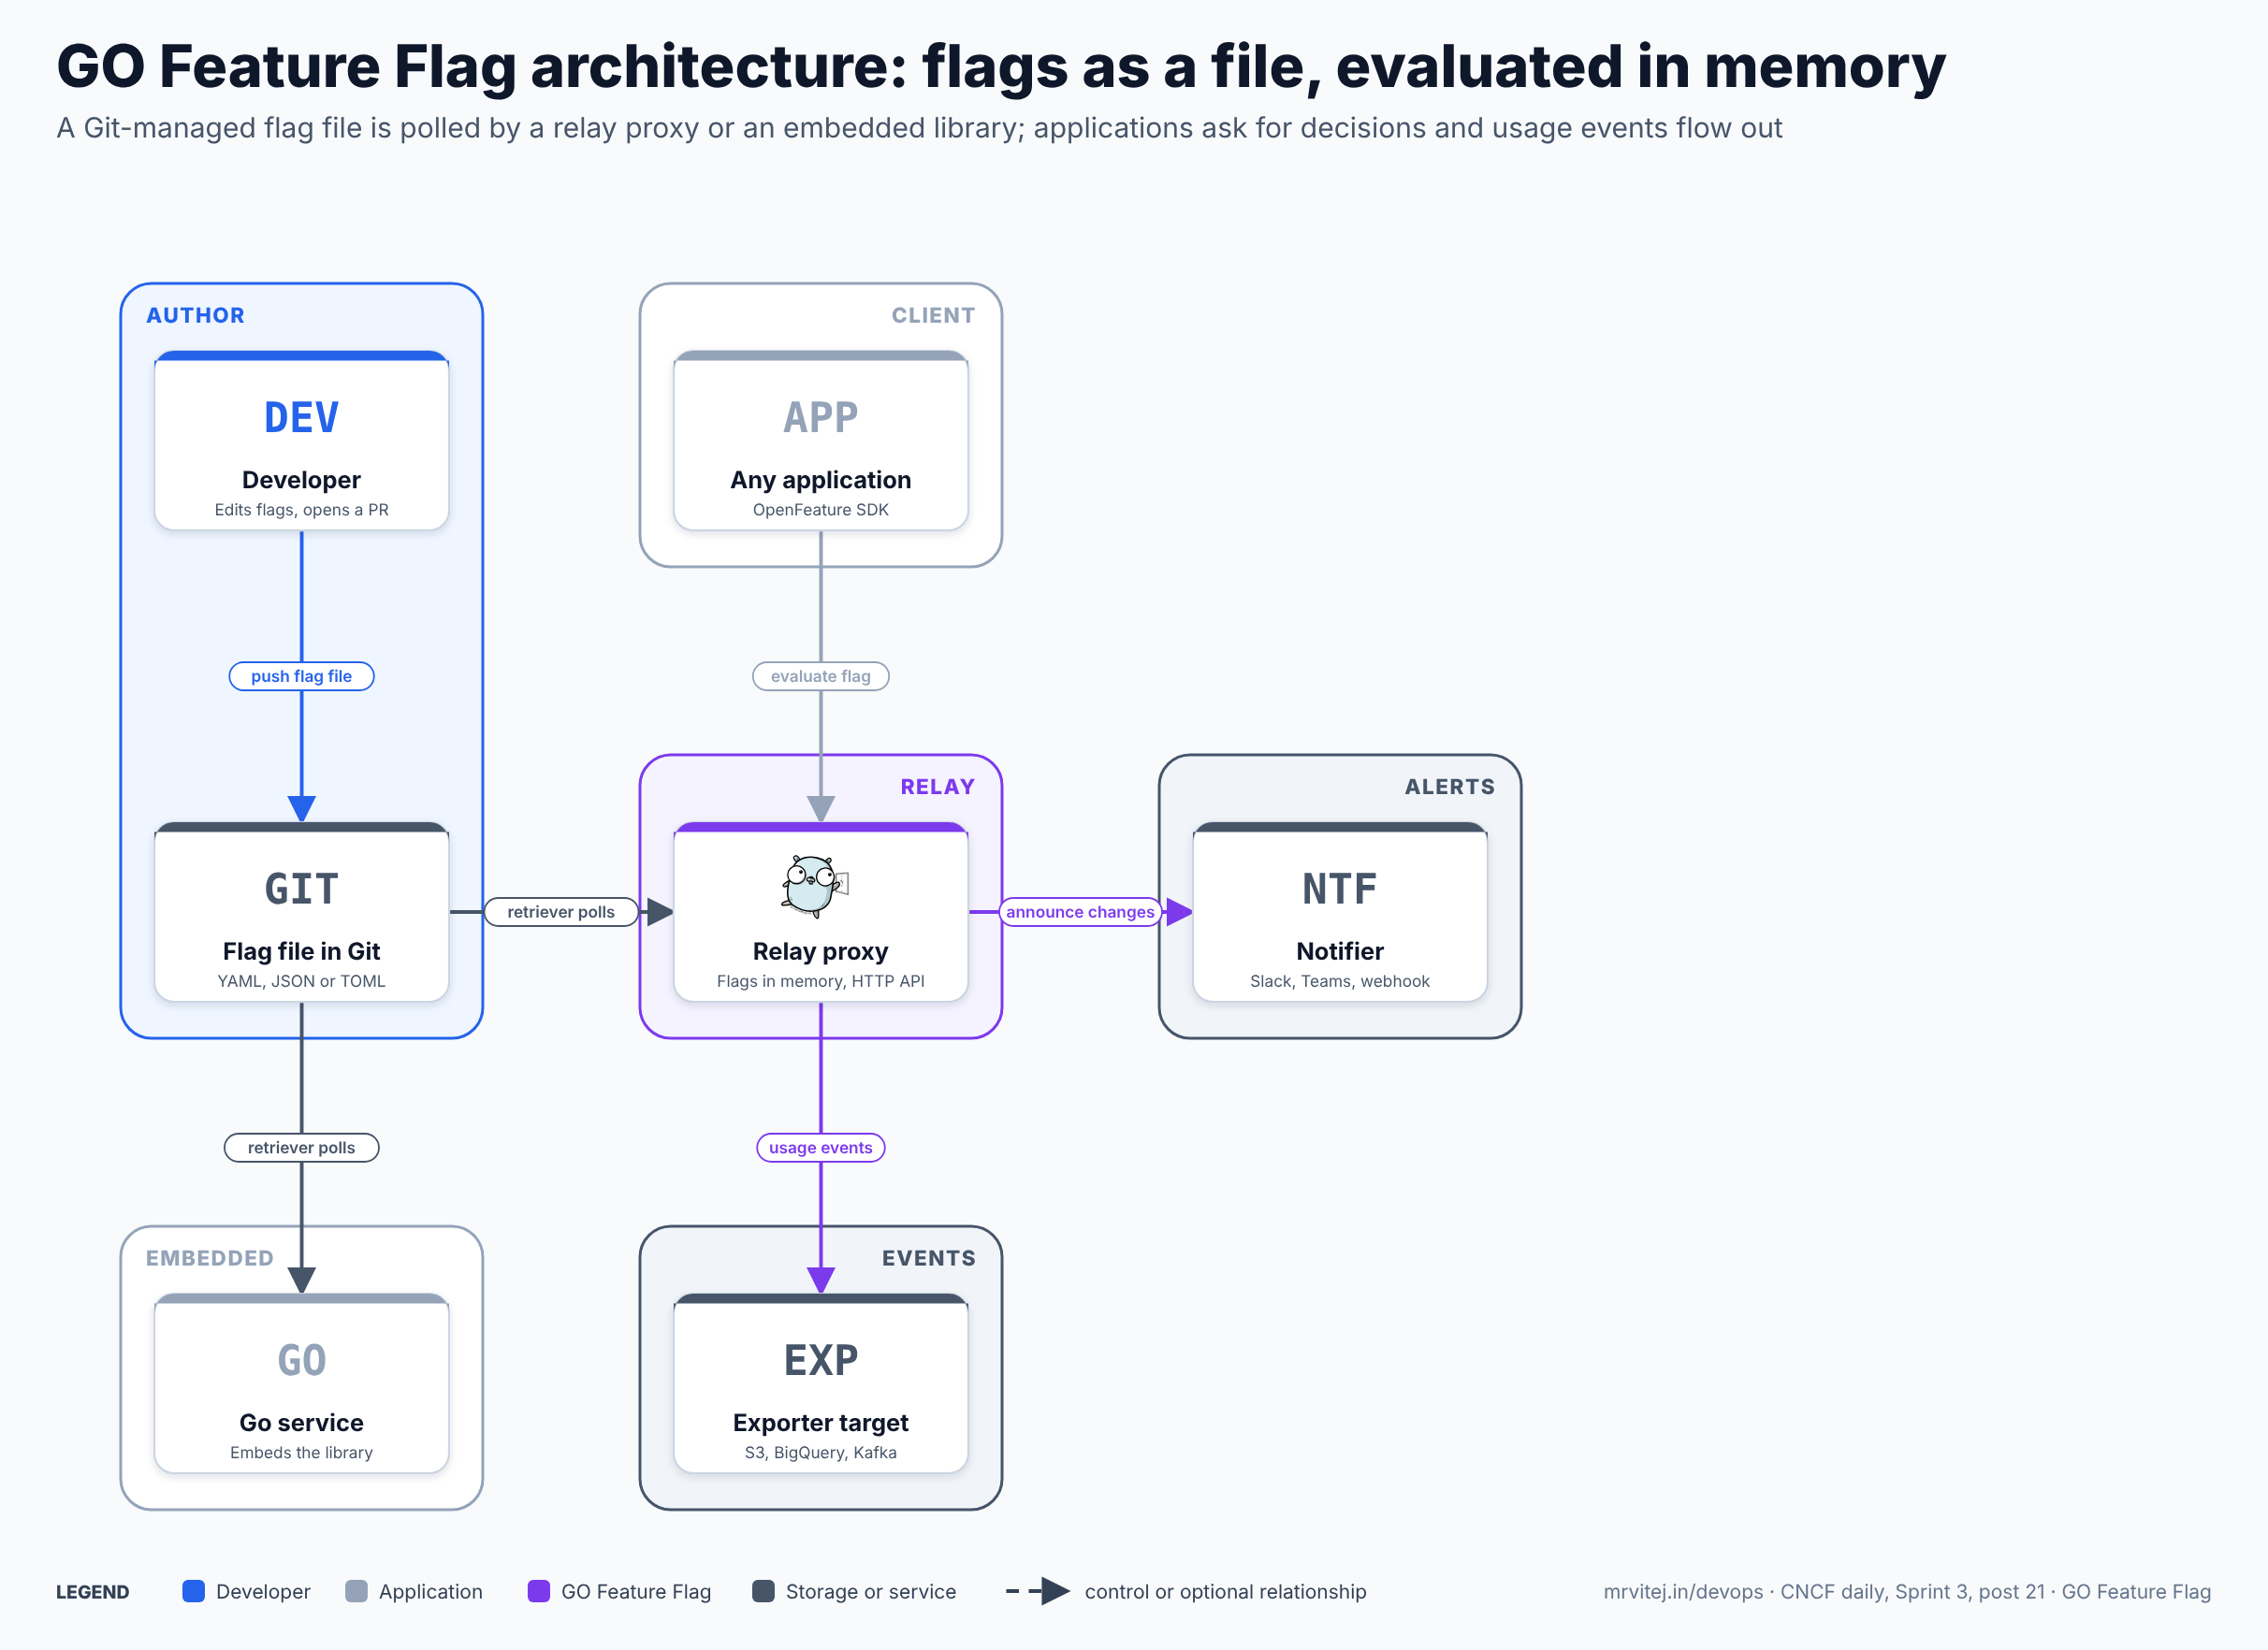Screen dimensions: 2268x1650
Task: Click the 'Exporter target' card title
Action: click(820, 1423)
